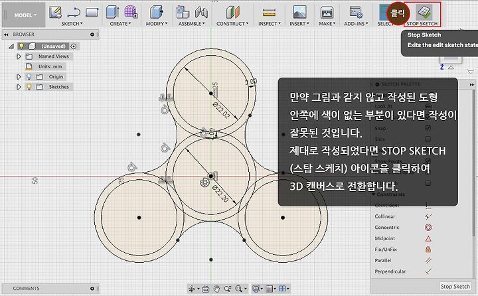478x296 pixels.
Task: Select the Orbit navigation icon
Action: [192, 289]
